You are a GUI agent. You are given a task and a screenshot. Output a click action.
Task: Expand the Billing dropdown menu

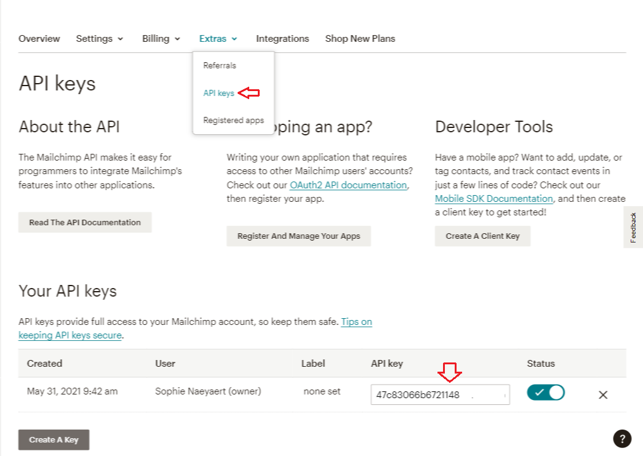pos(161,39)
